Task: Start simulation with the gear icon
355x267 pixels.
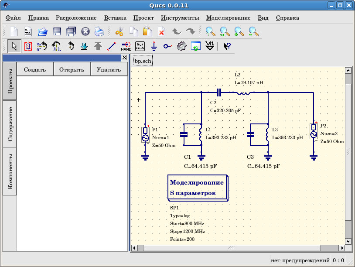Action: point(182,46)
